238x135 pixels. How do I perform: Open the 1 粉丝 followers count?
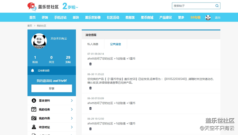pyautogui.click(x=35, y=59)
